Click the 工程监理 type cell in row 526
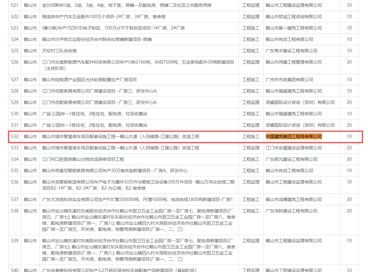The image size is (368, 272). tap(251, 62)
